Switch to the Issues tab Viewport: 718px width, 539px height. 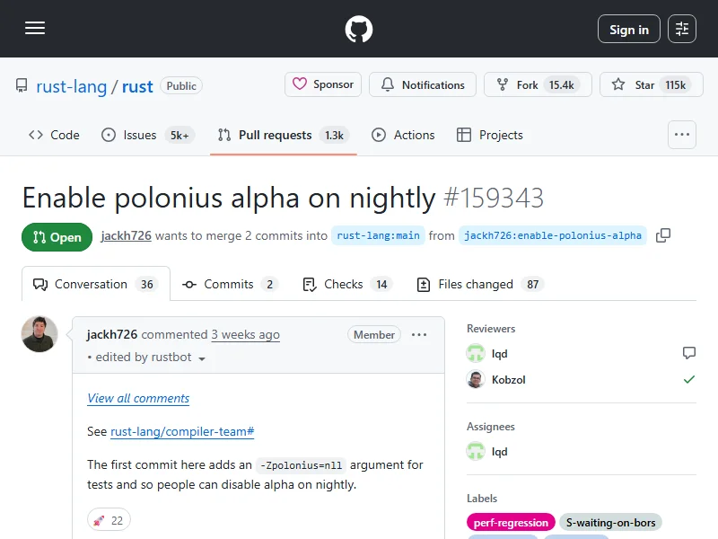click(x=147, y=135)
